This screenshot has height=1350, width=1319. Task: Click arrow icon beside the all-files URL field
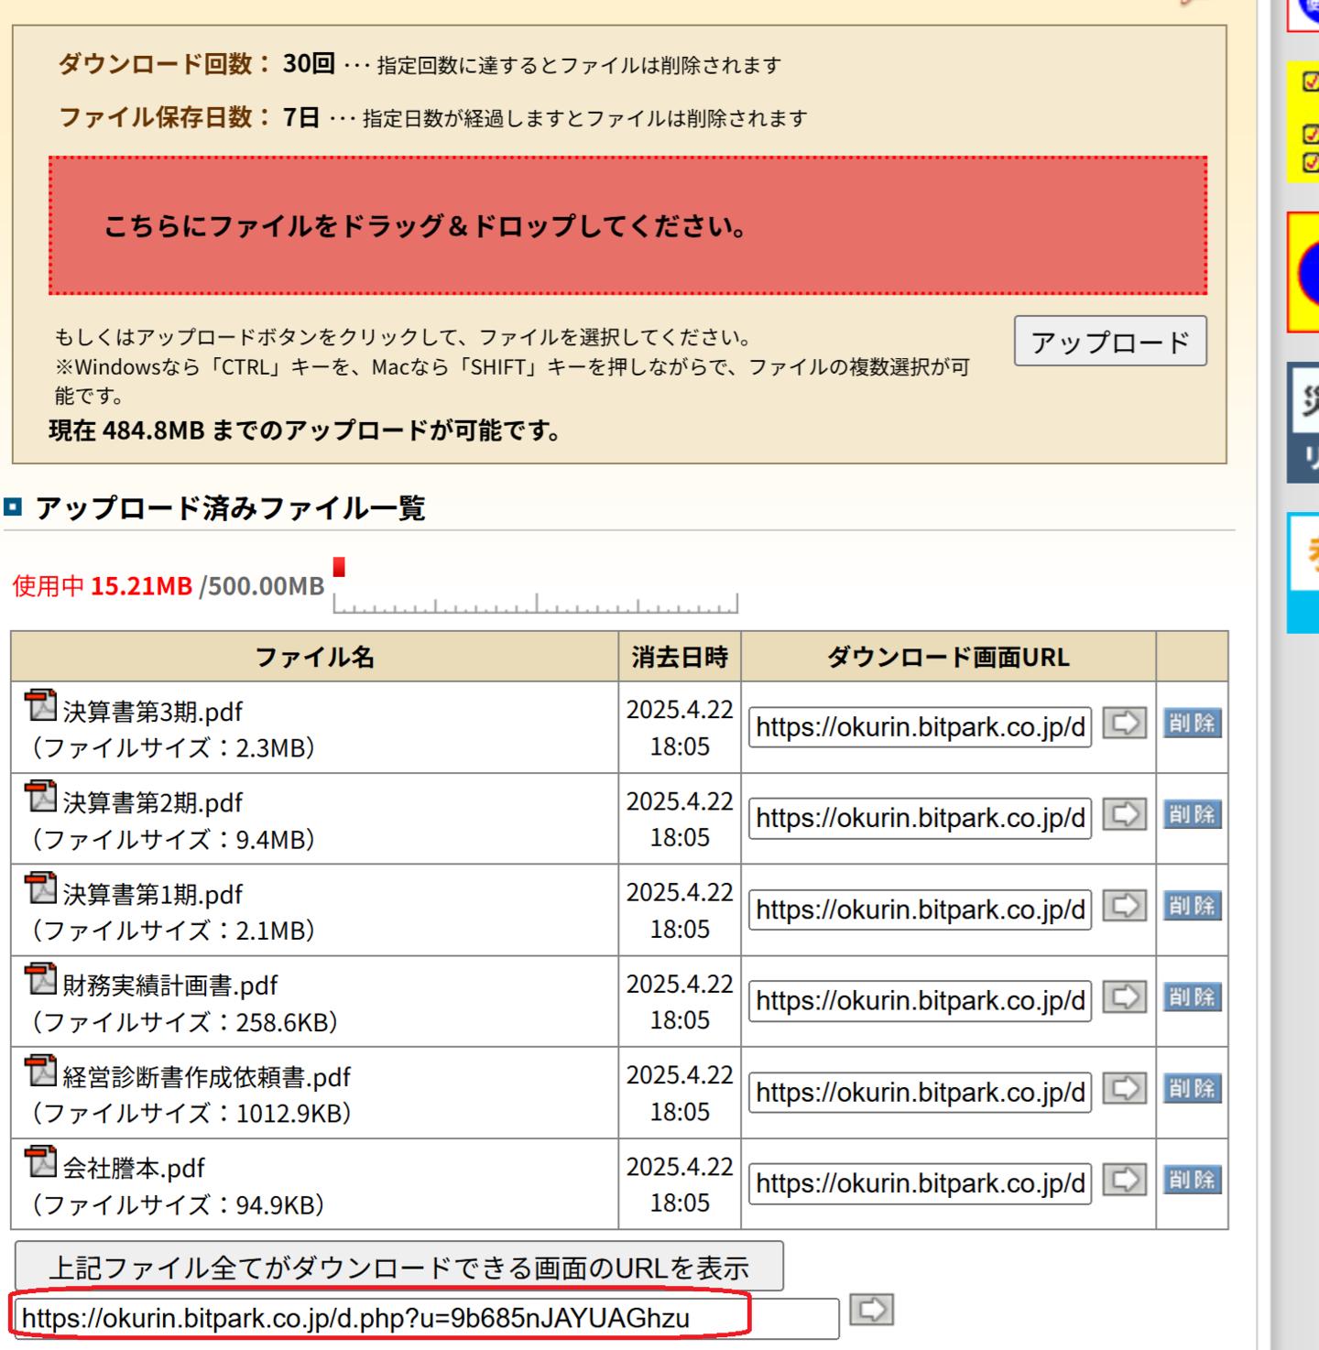(x=871, y=1310)
